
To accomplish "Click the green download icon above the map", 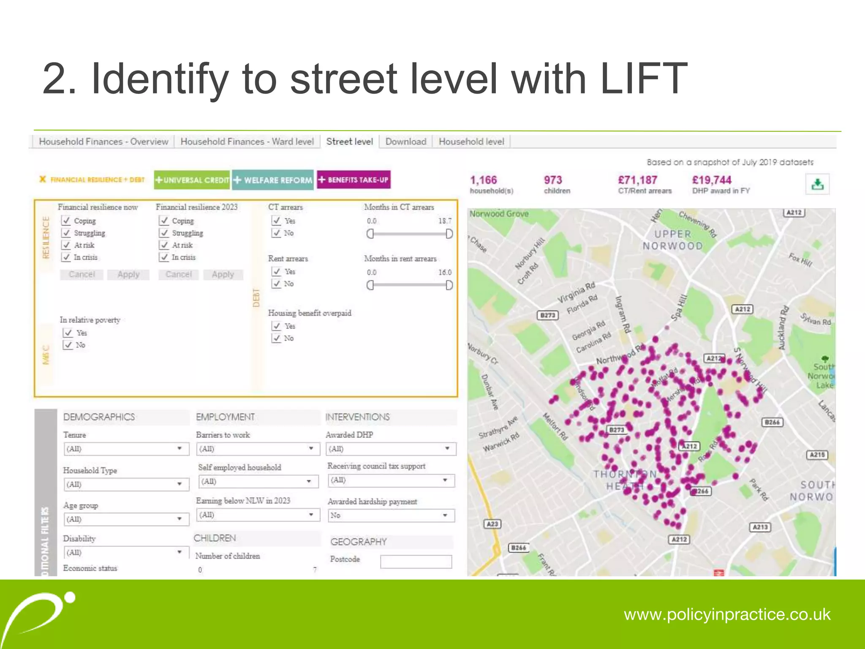I will (817, 184).
